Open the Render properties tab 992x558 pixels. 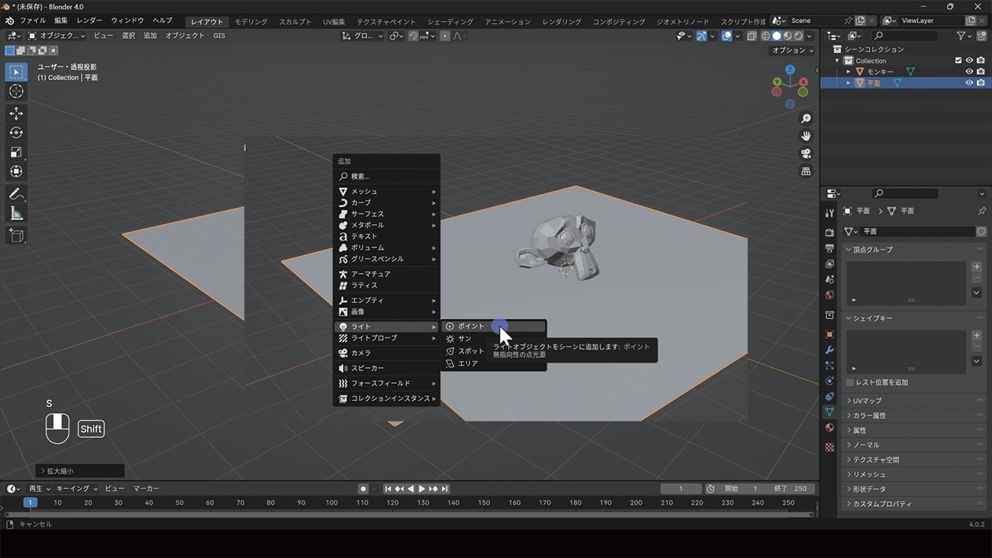pos(829,233)
